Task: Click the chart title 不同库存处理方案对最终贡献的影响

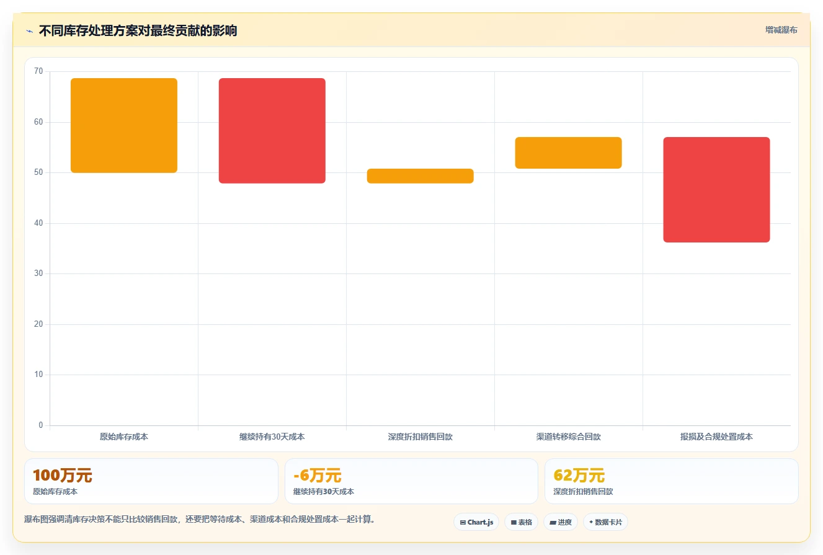Action: tap(138, 31)
